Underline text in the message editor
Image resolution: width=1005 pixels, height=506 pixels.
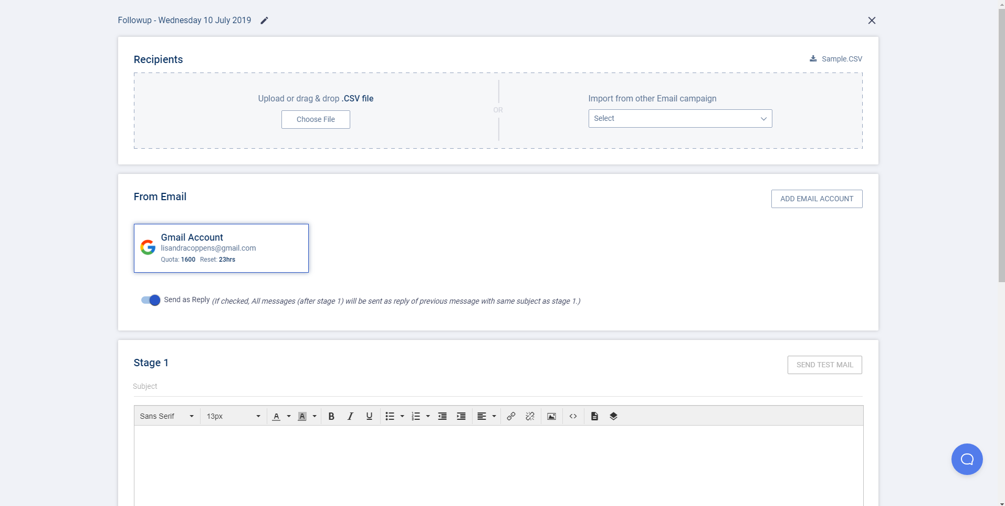click(x=369, y=416)
